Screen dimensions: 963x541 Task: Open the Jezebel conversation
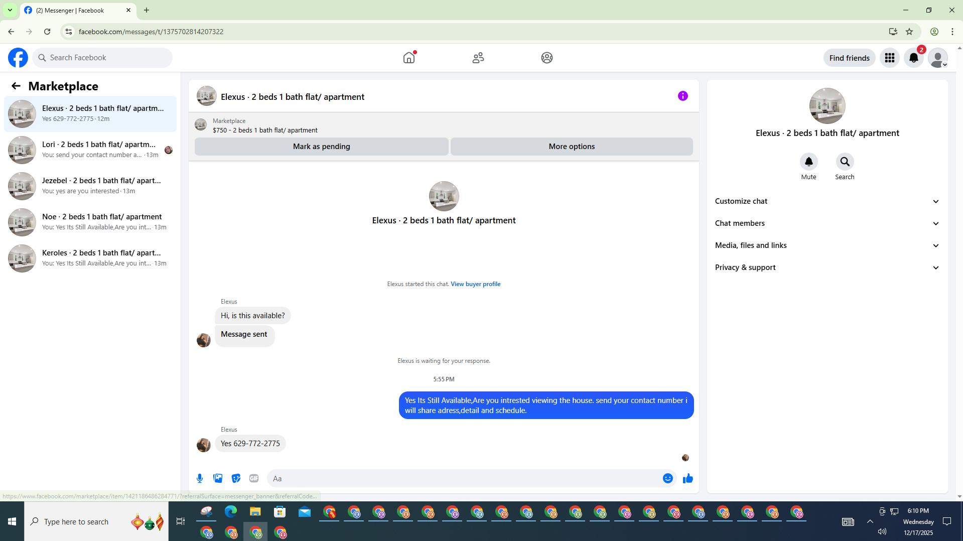(90, 186)
